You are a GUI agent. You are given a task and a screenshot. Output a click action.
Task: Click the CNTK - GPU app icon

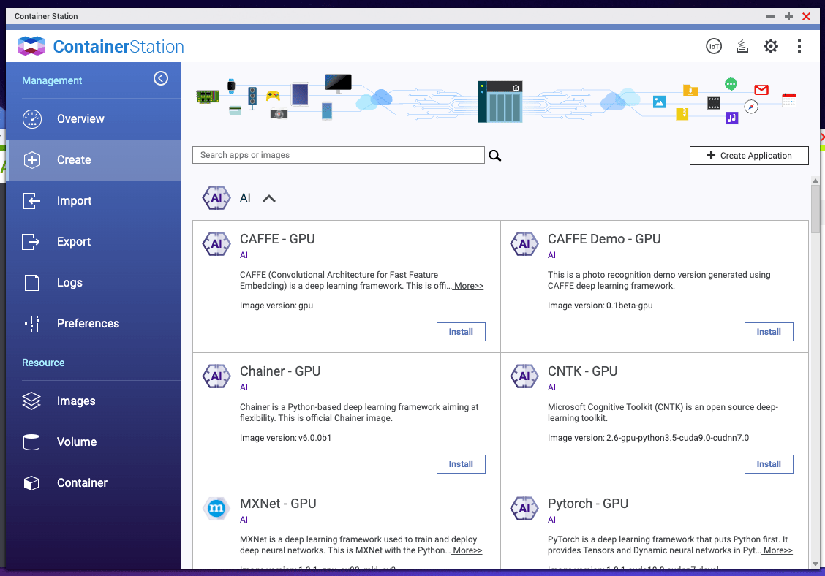coord(524,376)
